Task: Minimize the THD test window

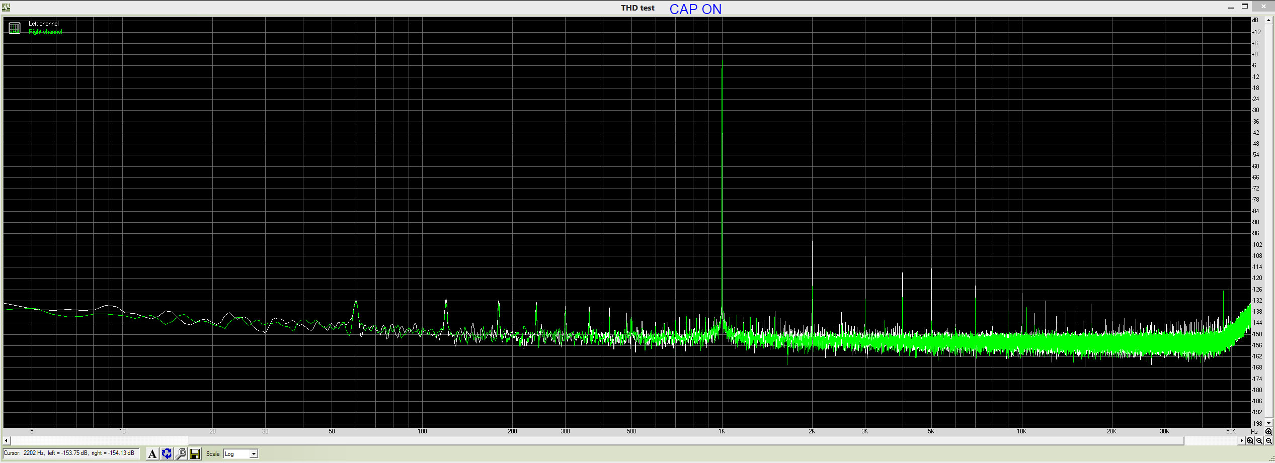Action: click(x=1231, y=7)
